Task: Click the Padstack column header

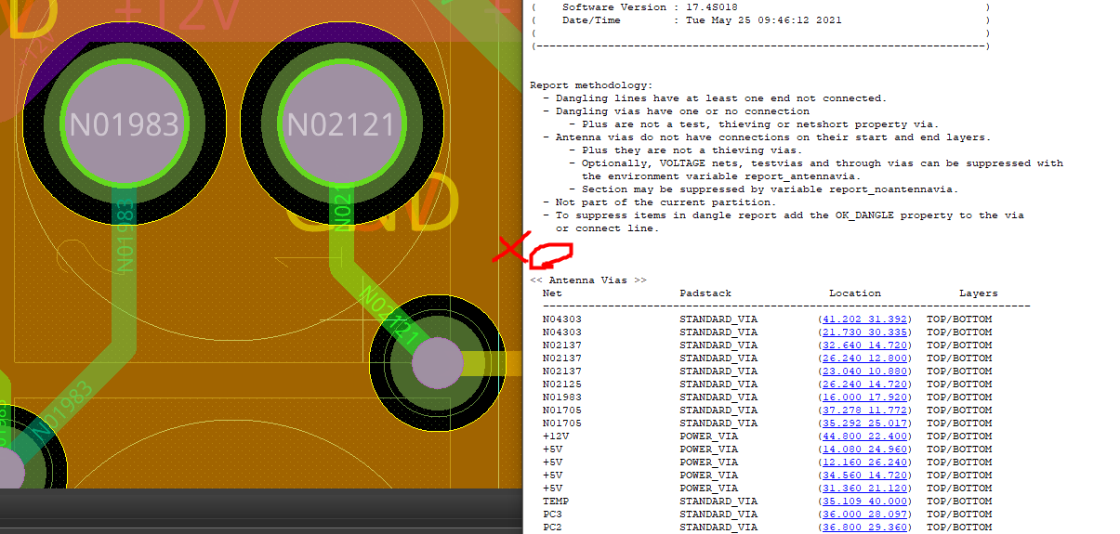Action: click(x=705, y=293)
